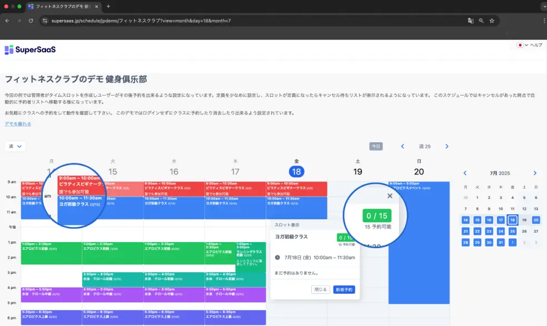
Task: Open Tuesday 1:00pm エアロビクス初級 slot
Action: pyautogui.click(x=113, y=253)
